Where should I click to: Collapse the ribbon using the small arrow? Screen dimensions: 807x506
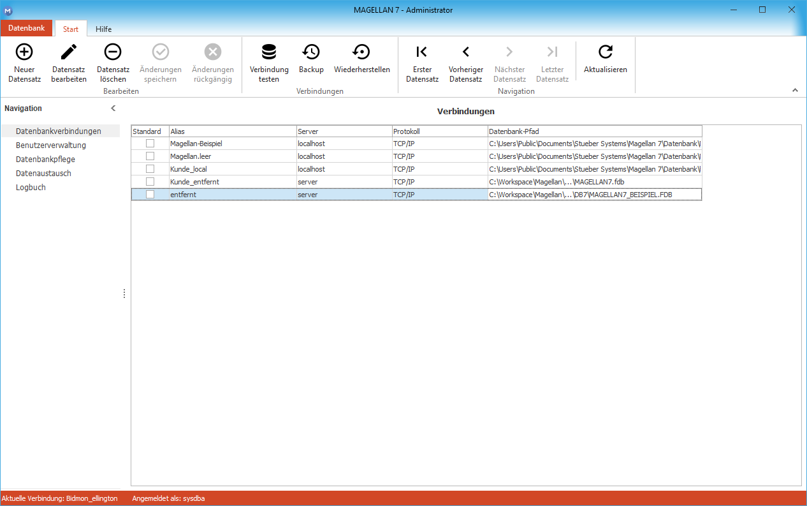795,91
